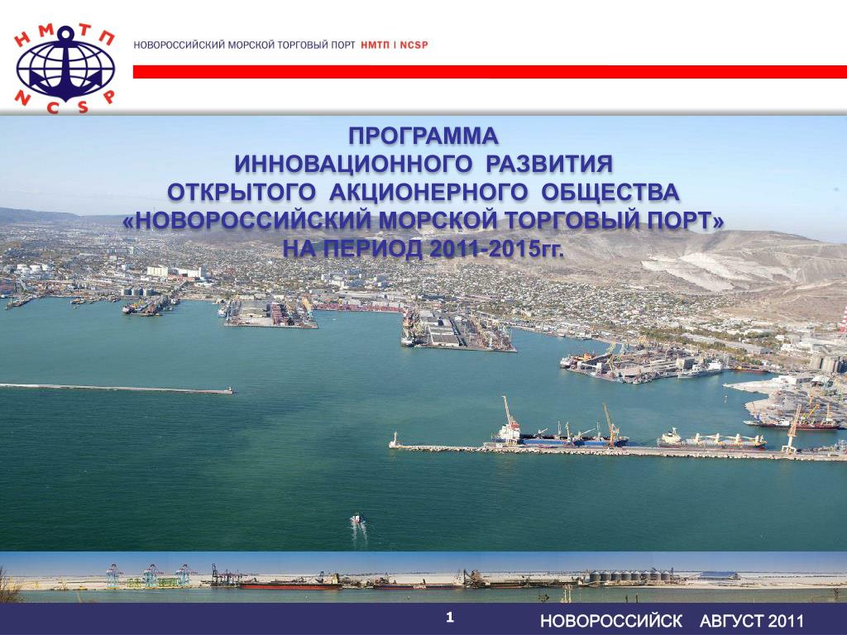Select the header text "НОВОРОССИЙСКИЙ МОРСКОЙ ТОРГОВЫЙ ПОРТ"
This screenshot has width=847, height=635.
click(x=244, y=45)
